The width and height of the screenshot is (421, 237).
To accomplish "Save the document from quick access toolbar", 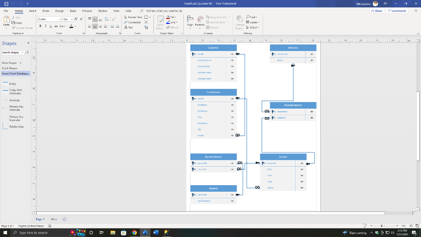I will [6, 4].
